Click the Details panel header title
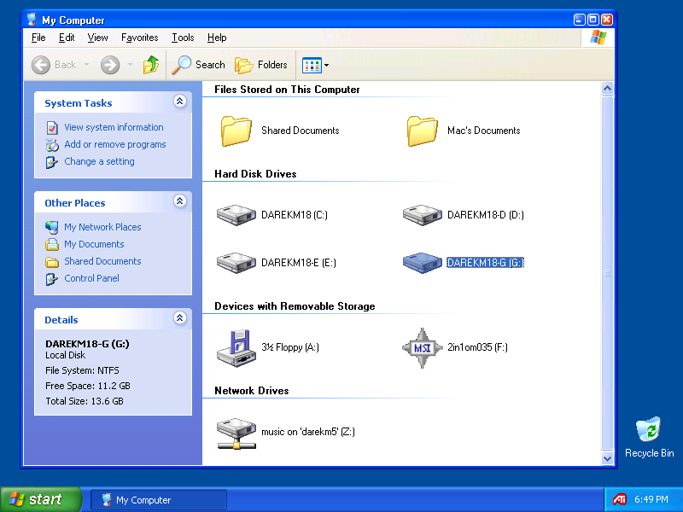683x512 pixels. [x=61, y=320]
